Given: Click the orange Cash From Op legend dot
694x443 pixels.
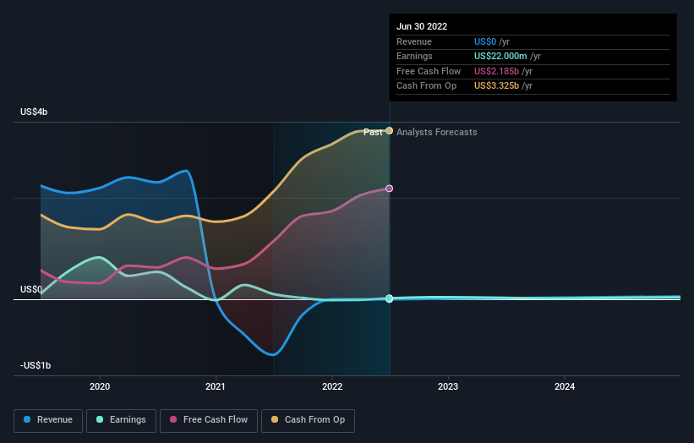Looking at the screenshot, I should pos(275,419).
